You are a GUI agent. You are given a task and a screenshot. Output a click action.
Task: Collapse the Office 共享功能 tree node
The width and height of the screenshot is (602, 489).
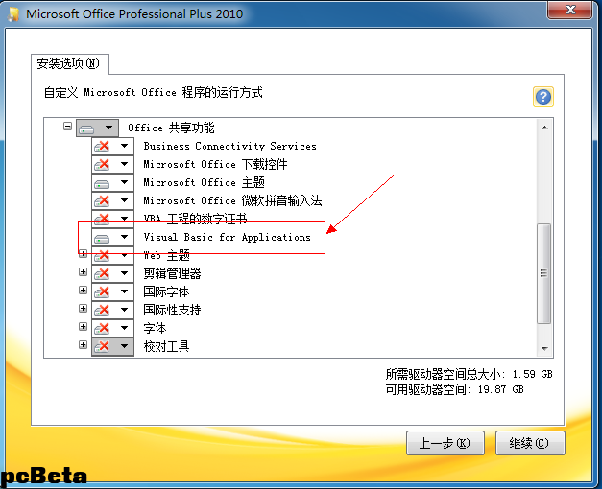point(67,127)
